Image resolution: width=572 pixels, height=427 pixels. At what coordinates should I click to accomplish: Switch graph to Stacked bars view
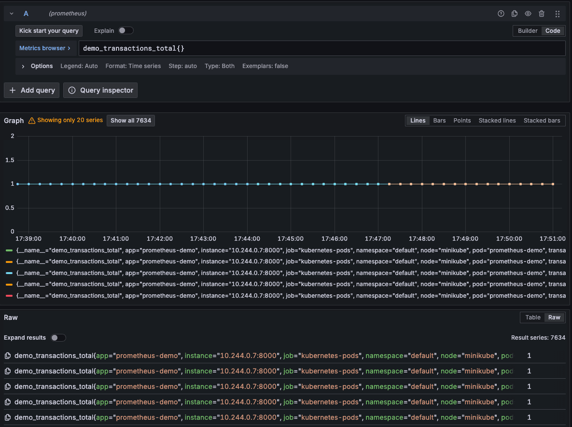[x=542, y=120]
